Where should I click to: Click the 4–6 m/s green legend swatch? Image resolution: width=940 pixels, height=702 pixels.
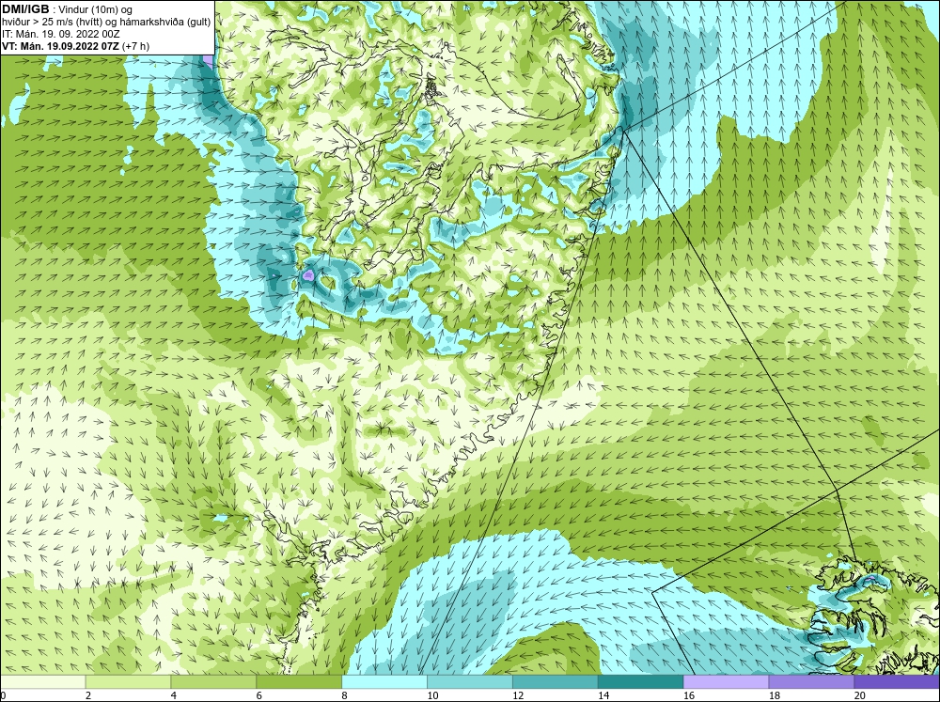pyautogui.click(x=213, y=681)
